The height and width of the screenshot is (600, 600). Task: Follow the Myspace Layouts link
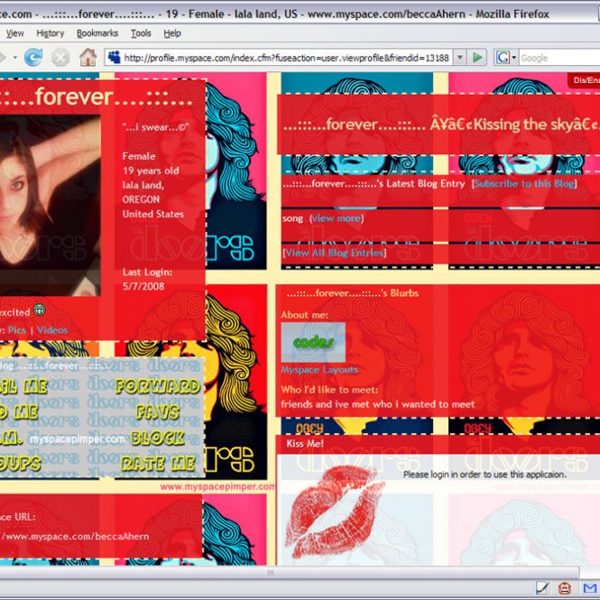click(319, 370)
